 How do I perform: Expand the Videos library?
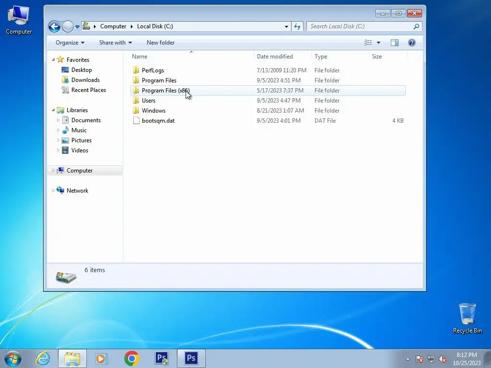coord(58,150)
